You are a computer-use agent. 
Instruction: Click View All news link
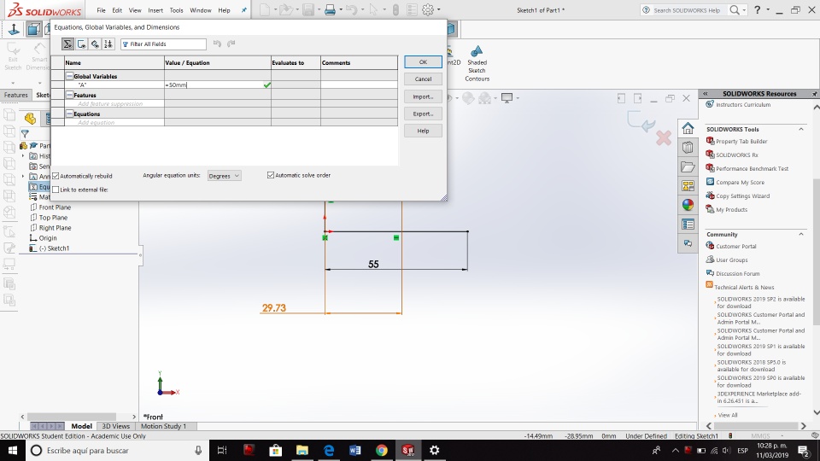click(x=728, y=415)
